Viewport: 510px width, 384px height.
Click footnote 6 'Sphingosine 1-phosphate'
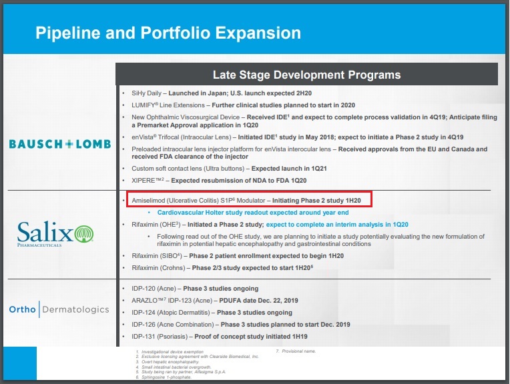[164, 377]
